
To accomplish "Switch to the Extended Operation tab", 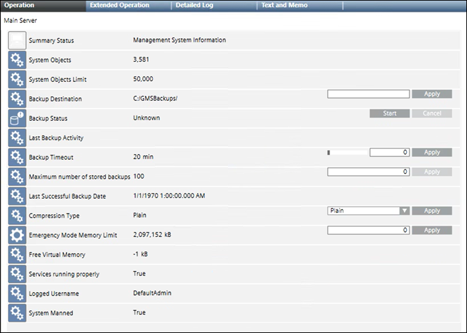I will coord(119,5).
